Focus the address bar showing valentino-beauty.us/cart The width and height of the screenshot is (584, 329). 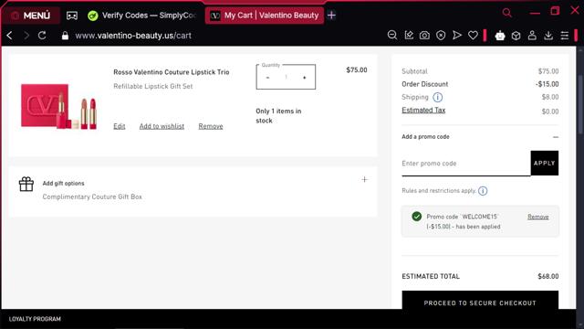pos(133,36)
